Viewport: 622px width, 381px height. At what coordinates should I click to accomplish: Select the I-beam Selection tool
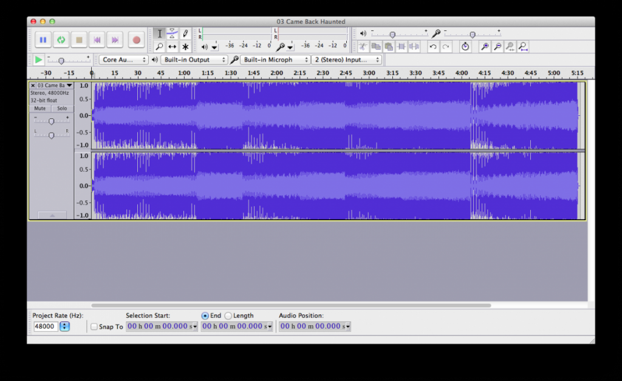coord(160,33)
